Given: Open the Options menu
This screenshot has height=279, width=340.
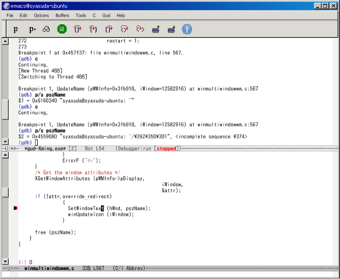Looking at the screenshot, I should [x=42, y=16].
